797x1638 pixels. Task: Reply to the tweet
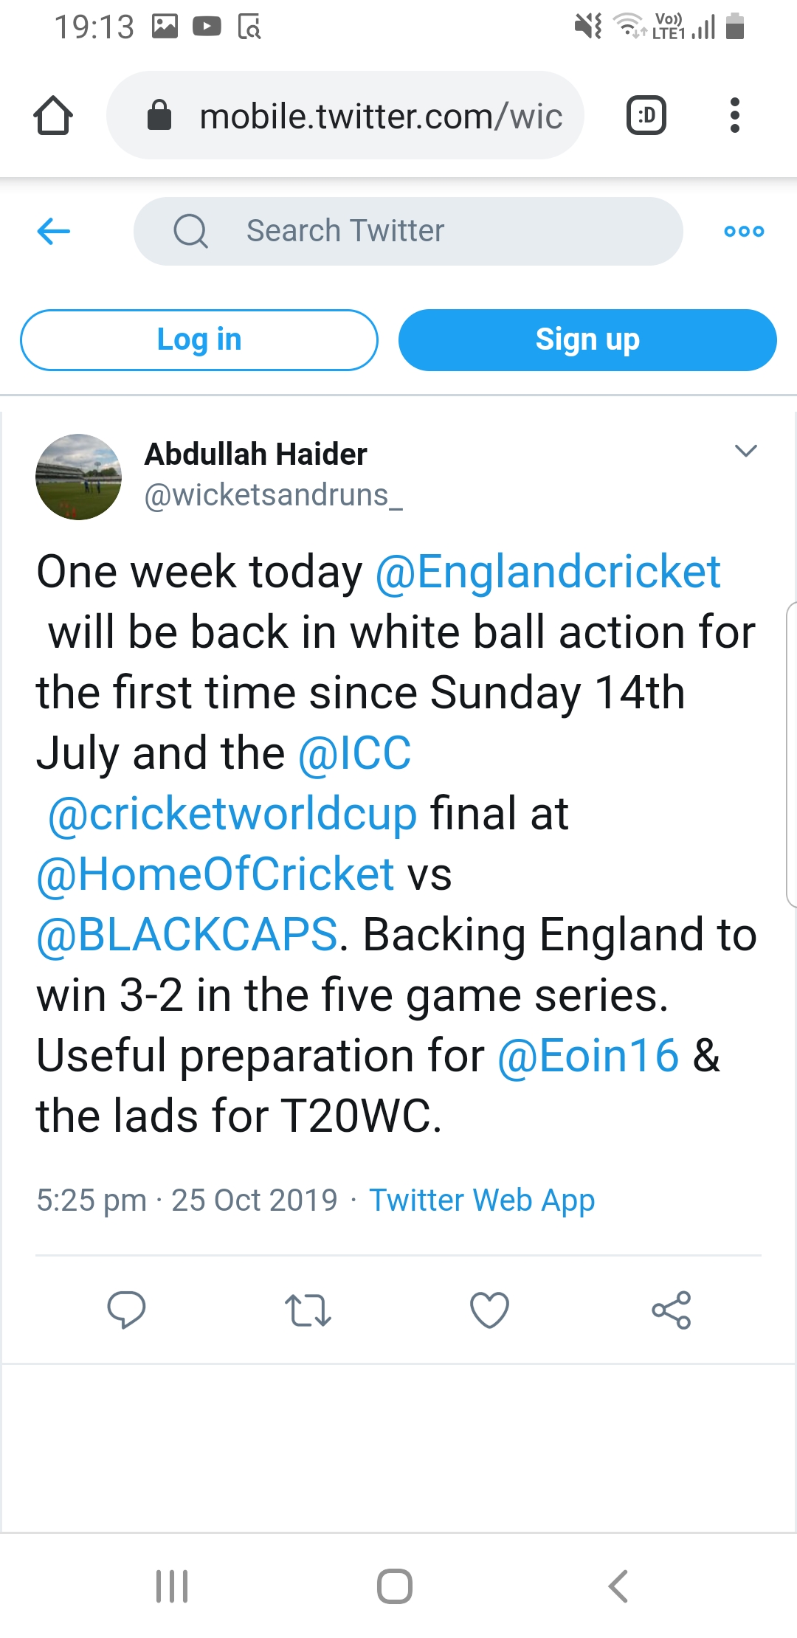126,1310
